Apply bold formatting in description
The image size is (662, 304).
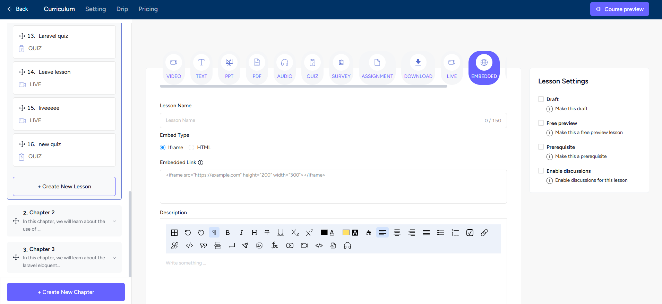(227, 233)
